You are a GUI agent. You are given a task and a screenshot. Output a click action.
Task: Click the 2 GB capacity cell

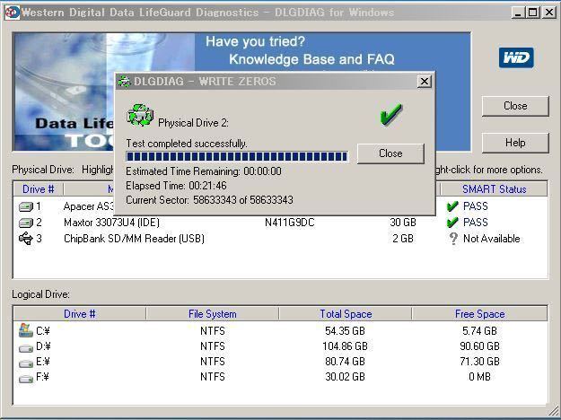[403, 239]
